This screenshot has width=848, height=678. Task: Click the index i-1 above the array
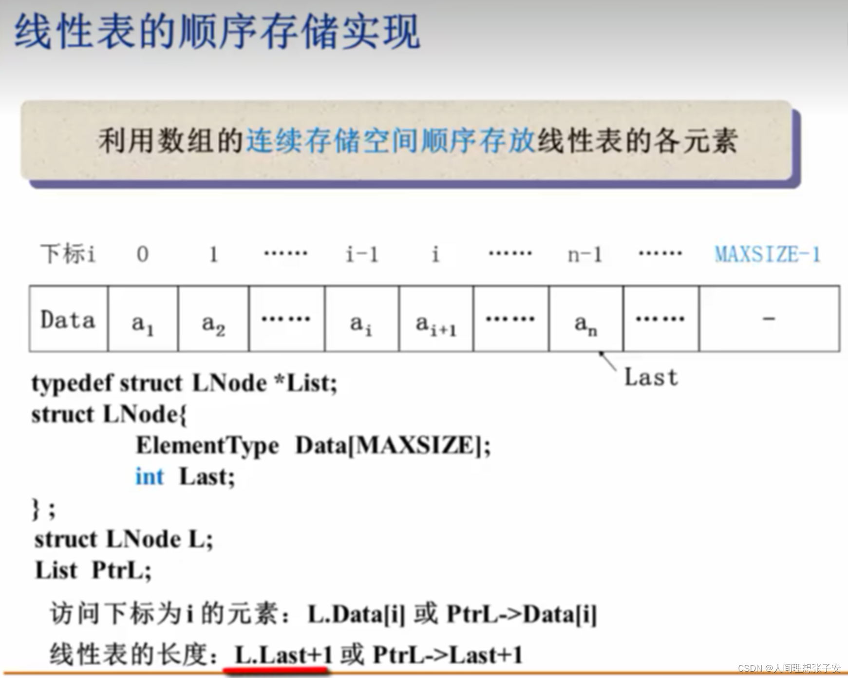tap(361, 254)
